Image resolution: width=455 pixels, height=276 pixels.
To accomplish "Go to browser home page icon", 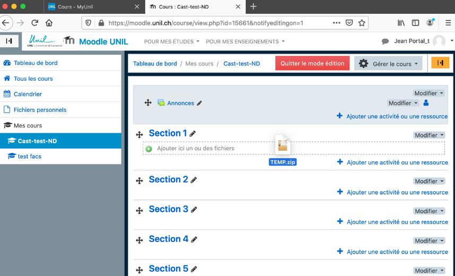I will (49, 23).
